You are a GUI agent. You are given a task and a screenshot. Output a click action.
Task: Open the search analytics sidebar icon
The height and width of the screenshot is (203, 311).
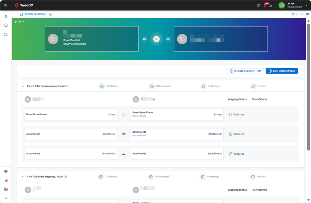(x=6, y=180)
